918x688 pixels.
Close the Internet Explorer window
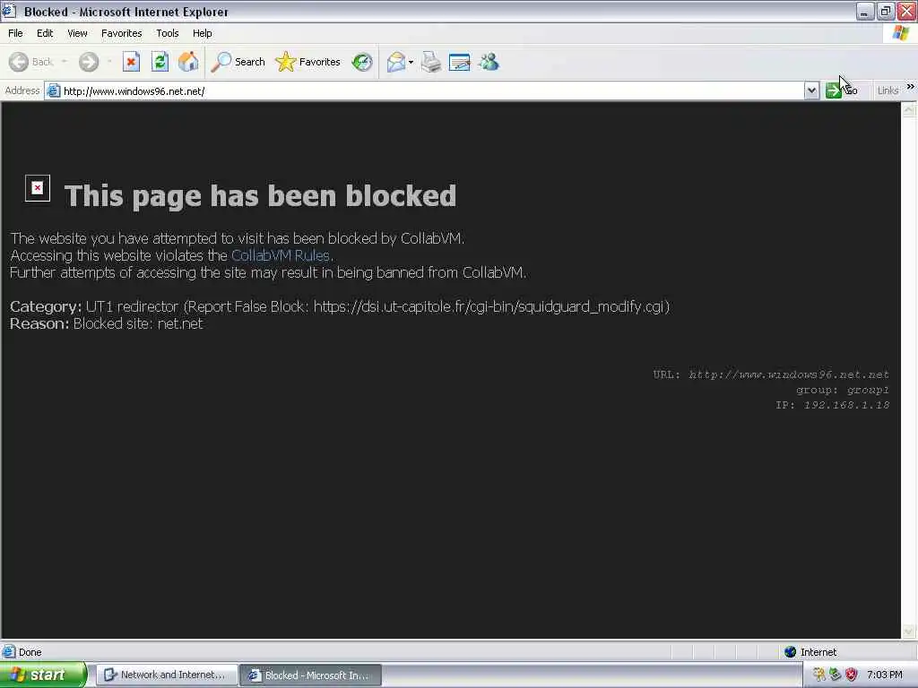(x=907, y=11)
